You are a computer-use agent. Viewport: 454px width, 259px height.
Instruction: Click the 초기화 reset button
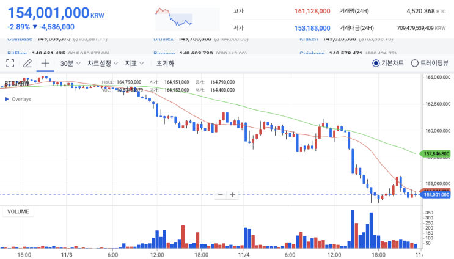tap(165, 64)
